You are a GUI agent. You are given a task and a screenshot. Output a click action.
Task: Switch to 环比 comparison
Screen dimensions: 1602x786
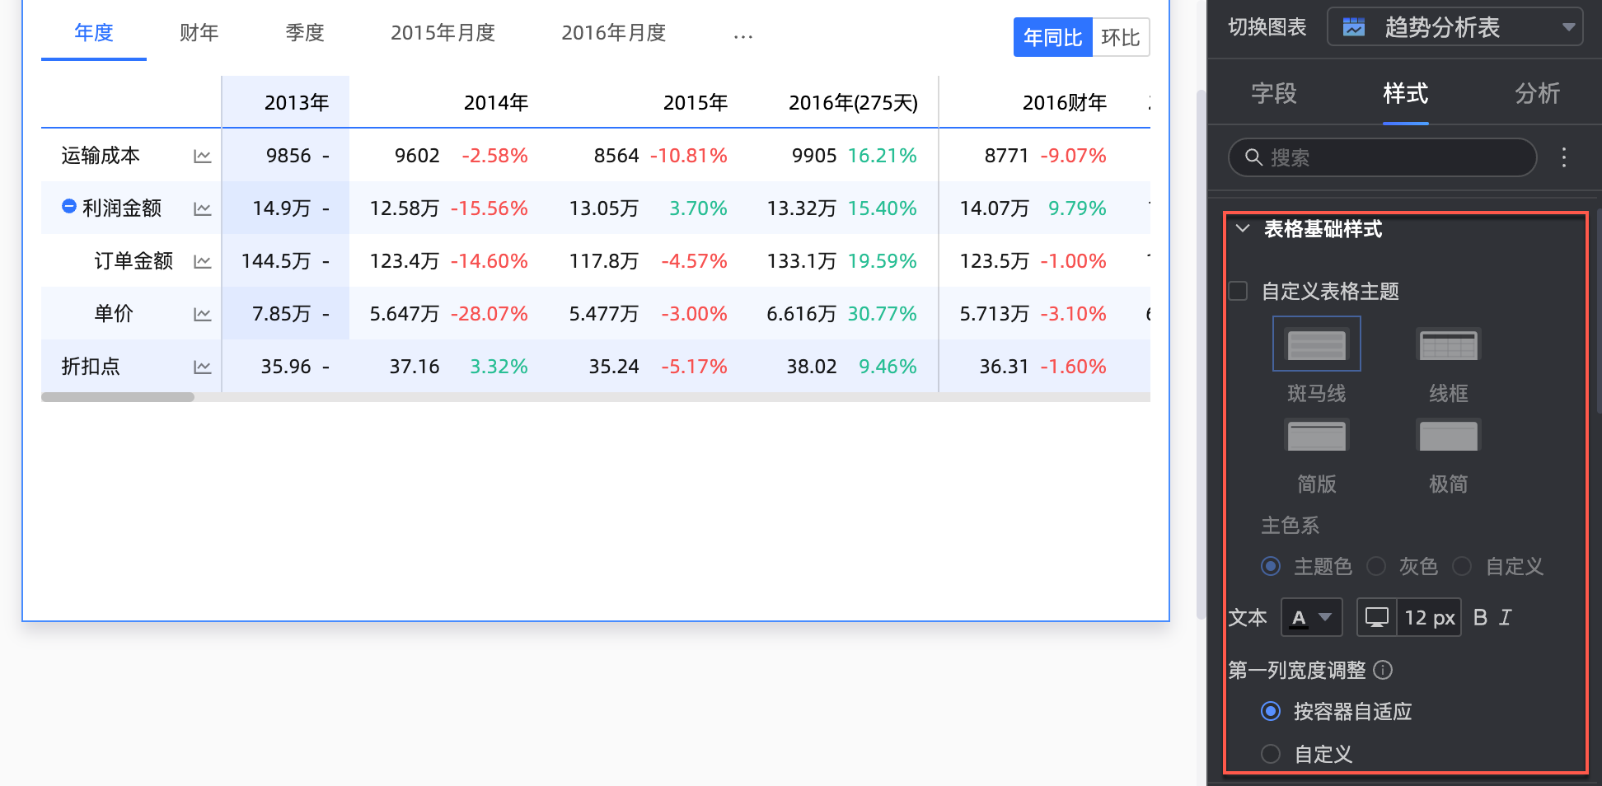tap(1121, 37)
